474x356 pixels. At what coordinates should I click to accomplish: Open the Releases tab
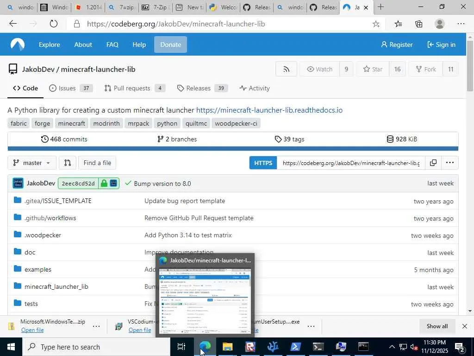[x=202, y=88]
